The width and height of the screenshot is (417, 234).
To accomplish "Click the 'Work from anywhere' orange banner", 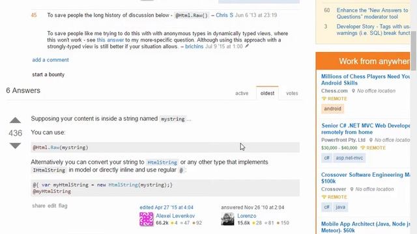I will pyautogui.click(x=363, y=61).
